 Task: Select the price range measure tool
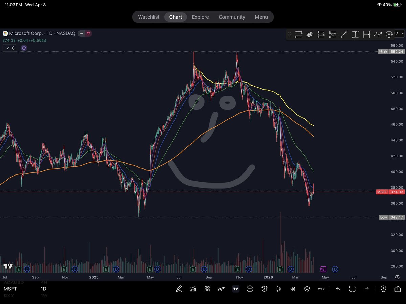click(355, 34)
